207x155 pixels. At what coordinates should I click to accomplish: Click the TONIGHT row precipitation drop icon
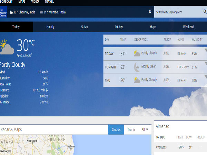tap(164, 67)
